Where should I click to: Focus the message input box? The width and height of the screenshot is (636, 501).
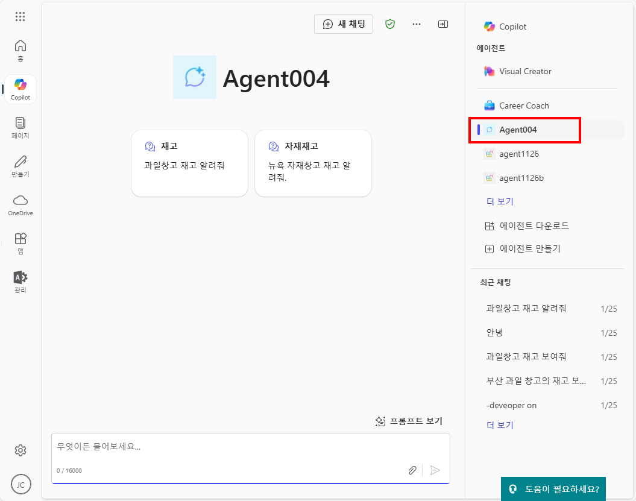[251, 458]
